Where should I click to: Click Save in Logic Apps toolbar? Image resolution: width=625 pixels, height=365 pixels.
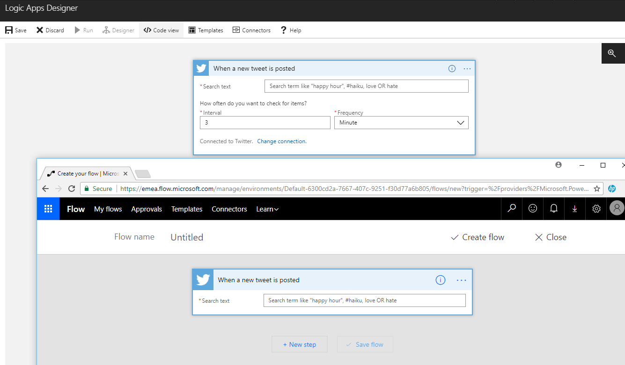tap(16, 30)
